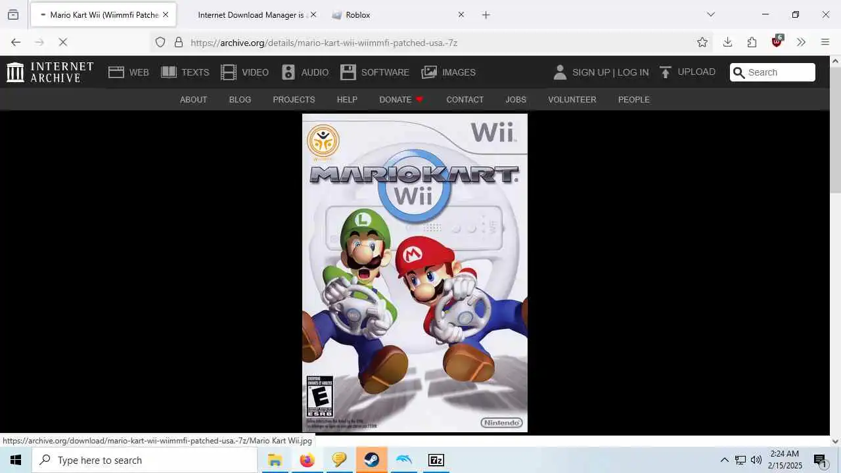Open the VOLUNTEER link

[572, 100]
